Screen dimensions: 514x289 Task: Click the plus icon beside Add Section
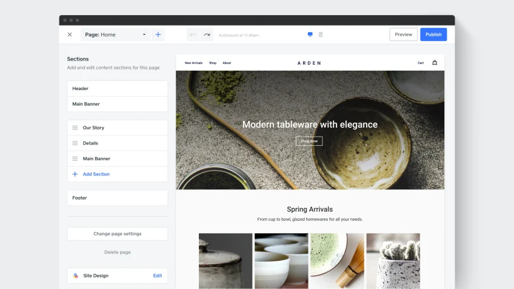[75, 174]
